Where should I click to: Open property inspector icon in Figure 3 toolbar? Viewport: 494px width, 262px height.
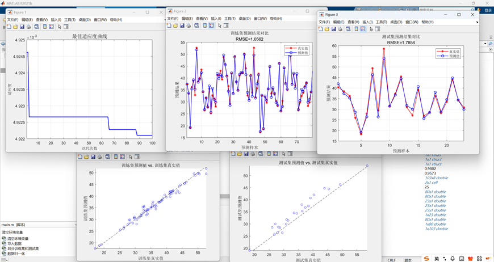[378, 29]
